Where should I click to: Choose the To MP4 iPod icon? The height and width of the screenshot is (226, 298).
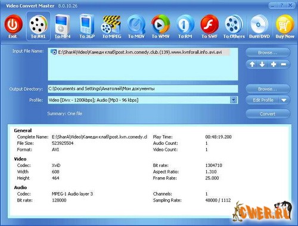[x=63, y=24]
